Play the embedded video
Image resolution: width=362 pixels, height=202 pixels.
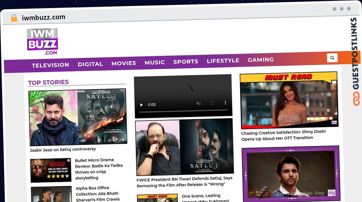click(x=141, y=105)
